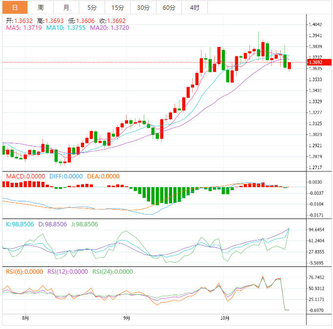Click the last red candlestick on the chart
Screen dimensions: 333x329
[289, 66]
